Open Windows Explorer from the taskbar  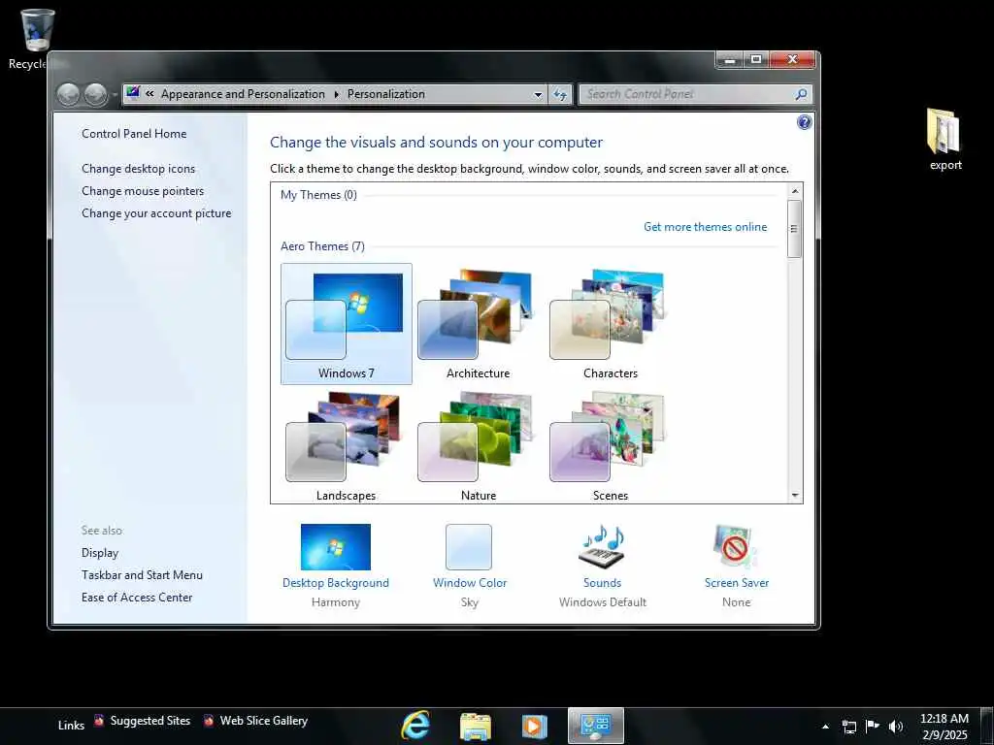475,726
